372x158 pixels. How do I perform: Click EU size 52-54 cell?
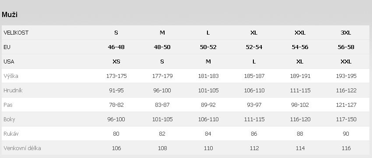[254, 47]
